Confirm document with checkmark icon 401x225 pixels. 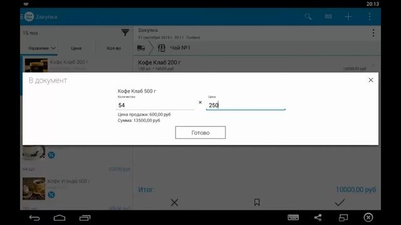340,202
